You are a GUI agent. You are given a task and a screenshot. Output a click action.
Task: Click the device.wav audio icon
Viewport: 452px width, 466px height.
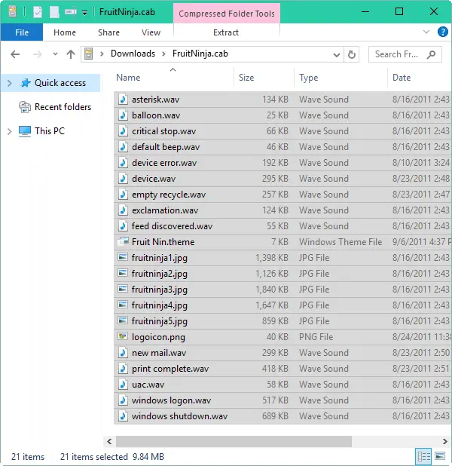(x=123, y=178)
